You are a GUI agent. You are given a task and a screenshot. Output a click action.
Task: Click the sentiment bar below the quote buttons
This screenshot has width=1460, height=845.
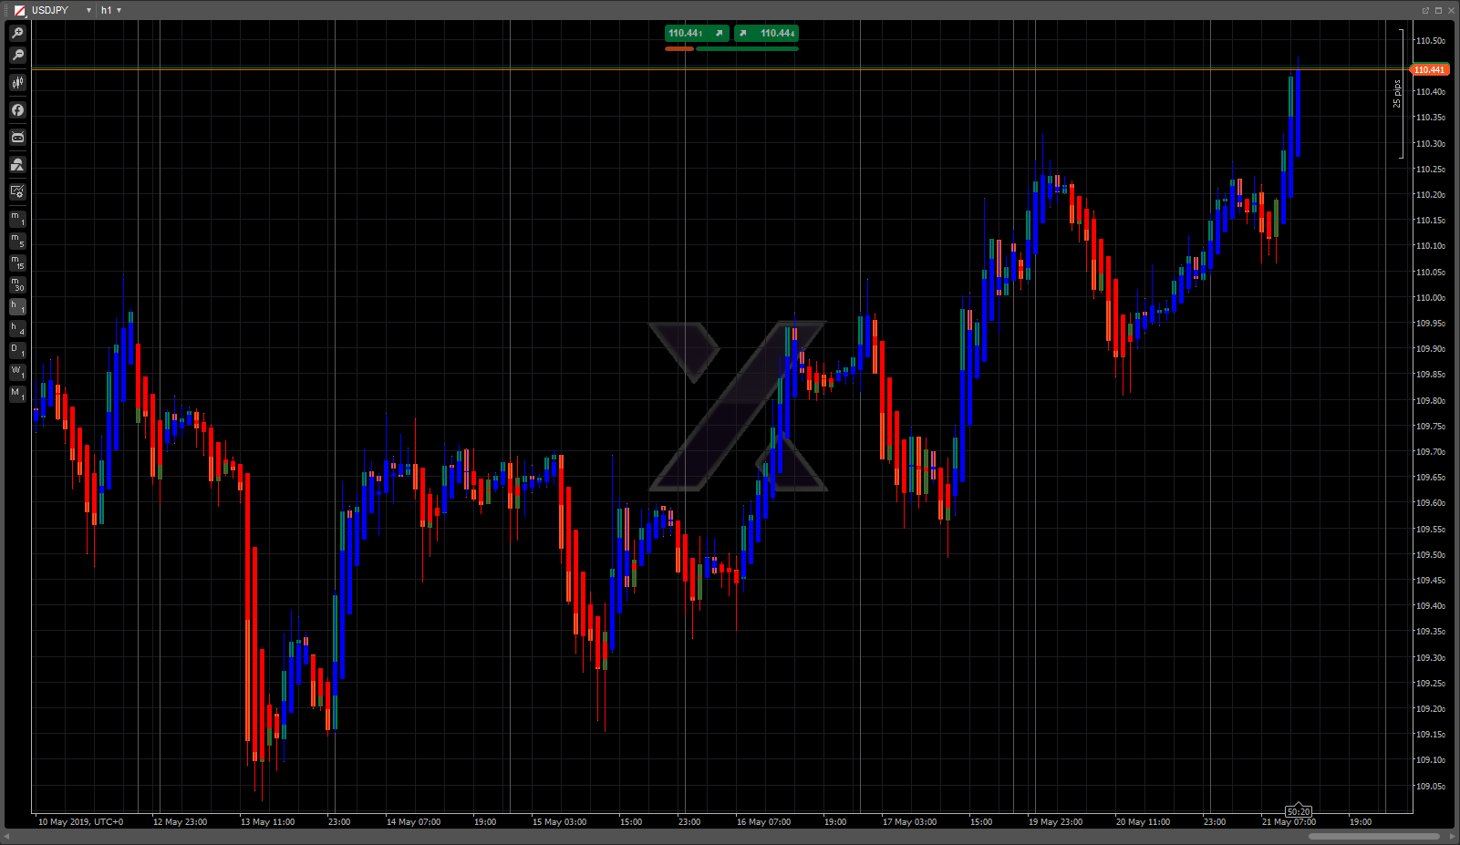731,48
